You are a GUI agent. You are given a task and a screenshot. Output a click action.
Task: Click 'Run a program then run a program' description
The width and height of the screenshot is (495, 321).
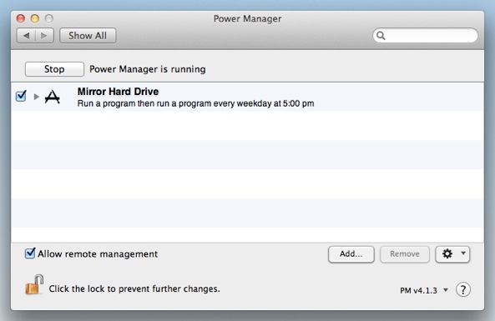pyautogui.click(x=195, y=103)
